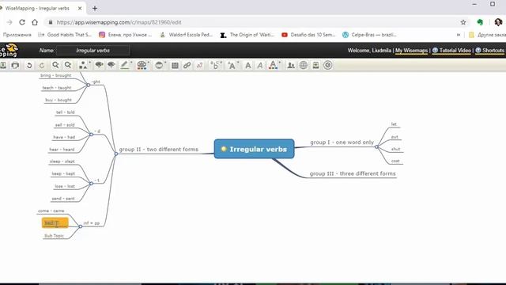Open the My Wisemaps link
Viewport: 506px width, 285px height.
point(411,51)
